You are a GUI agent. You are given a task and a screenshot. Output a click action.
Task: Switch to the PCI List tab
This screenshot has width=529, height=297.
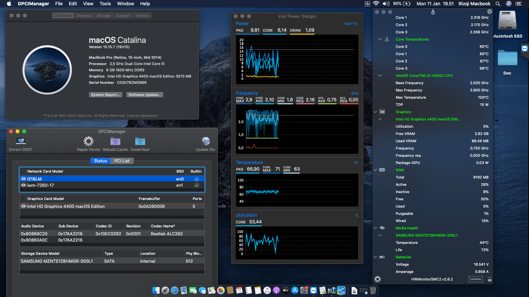pos(122,161)
